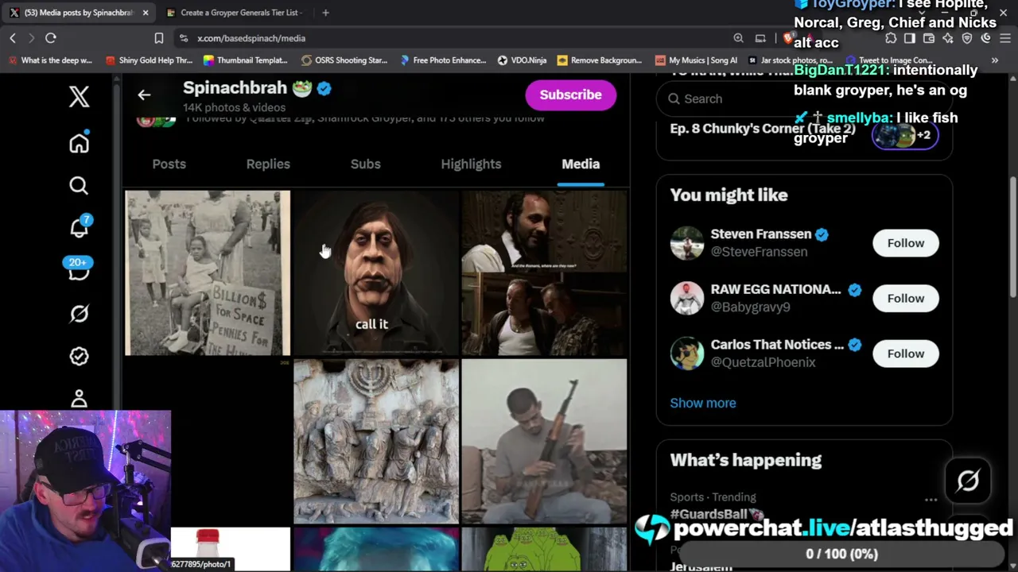Open browser hamburger main menu
Viewport: 1018px width, 572px height.
[x=1005, y=38]
